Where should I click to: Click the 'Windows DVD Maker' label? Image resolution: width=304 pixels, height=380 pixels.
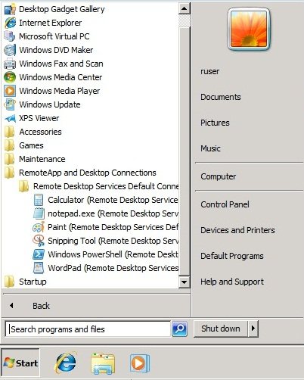56,50
